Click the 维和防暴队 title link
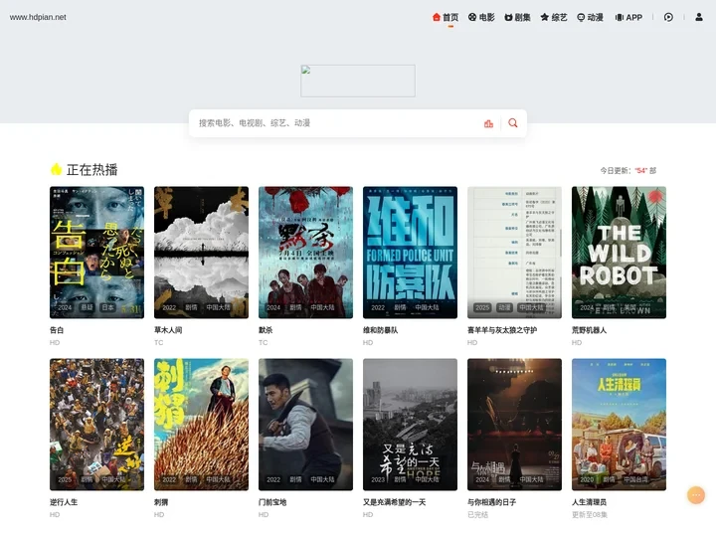 click(380, 330)
